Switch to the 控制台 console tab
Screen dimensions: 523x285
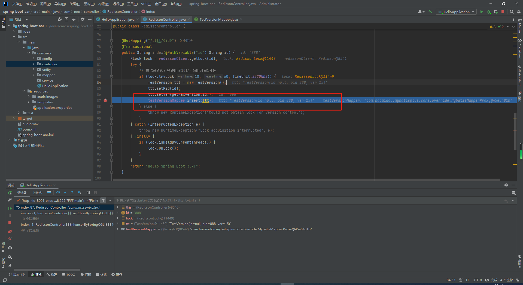click(38, 193)
